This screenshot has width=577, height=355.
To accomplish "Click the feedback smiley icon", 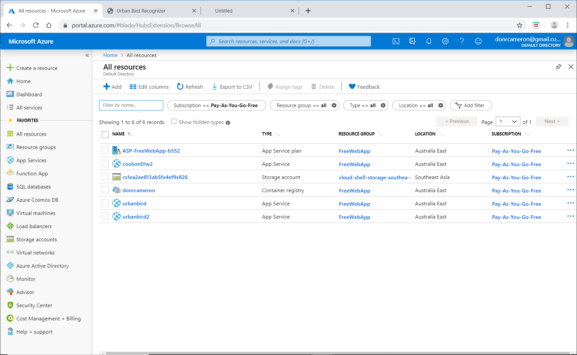I will tap(478, 41).
